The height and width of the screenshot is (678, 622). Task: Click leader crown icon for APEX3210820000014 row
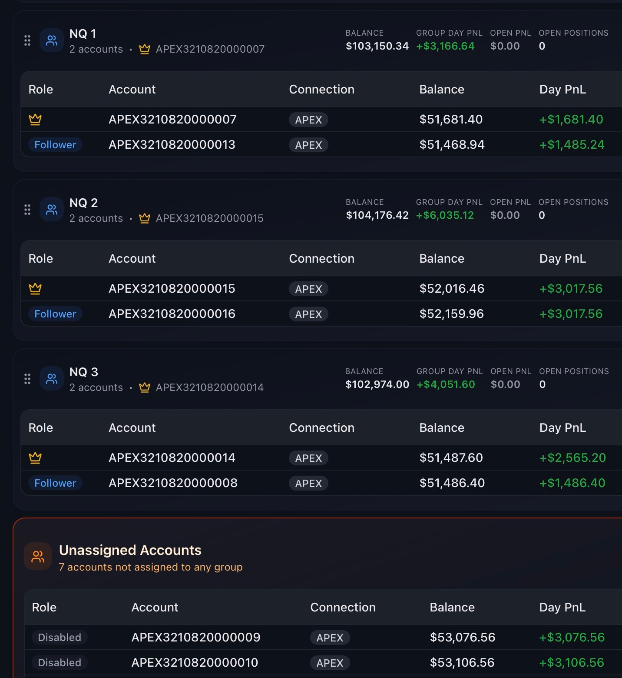35,458
